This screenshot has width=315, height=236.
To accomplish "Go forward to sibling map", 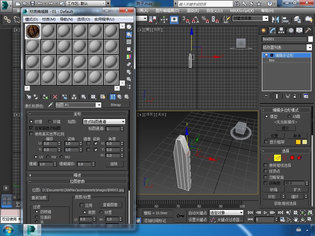I will [x=126, y=97].
